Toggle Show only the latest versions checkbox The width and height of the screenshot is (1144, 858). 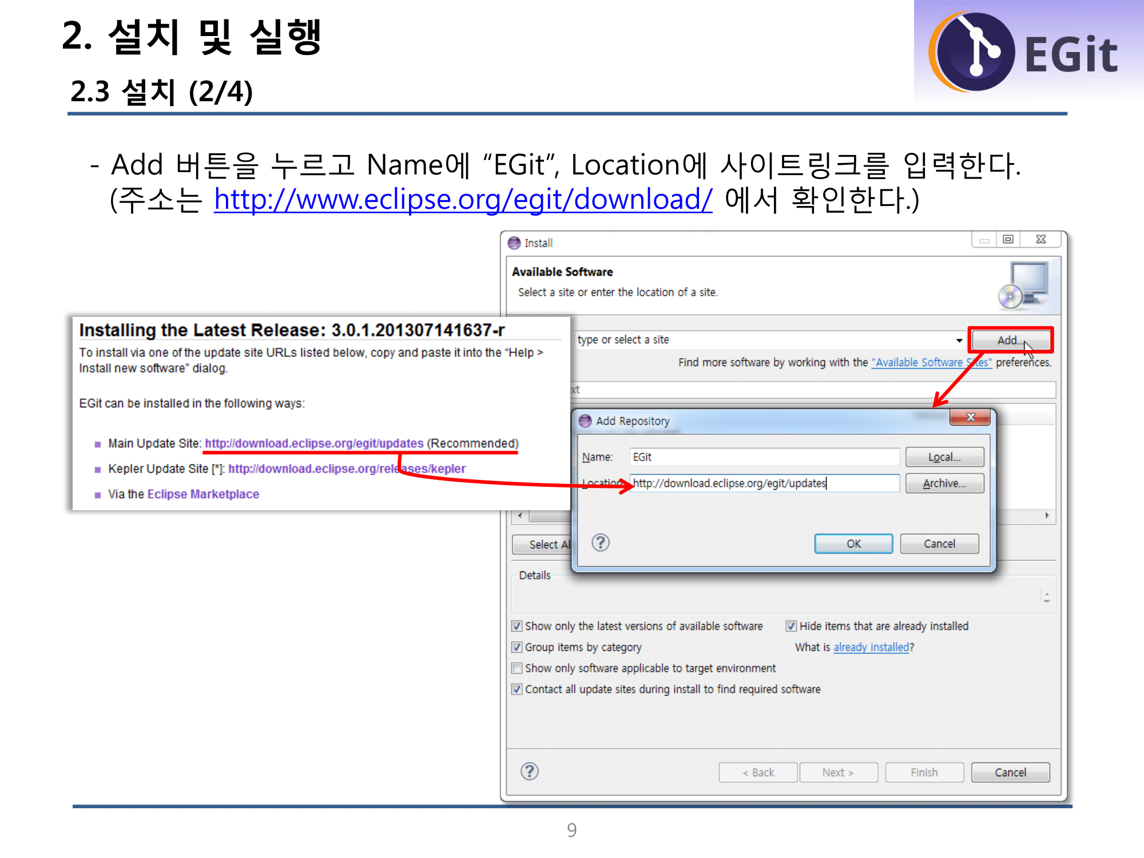(517, 626)
